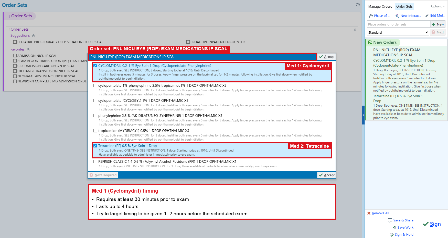Click the Place orders or order sets field
This screenshot has width=448, height=238.
[x=399, y=24]
